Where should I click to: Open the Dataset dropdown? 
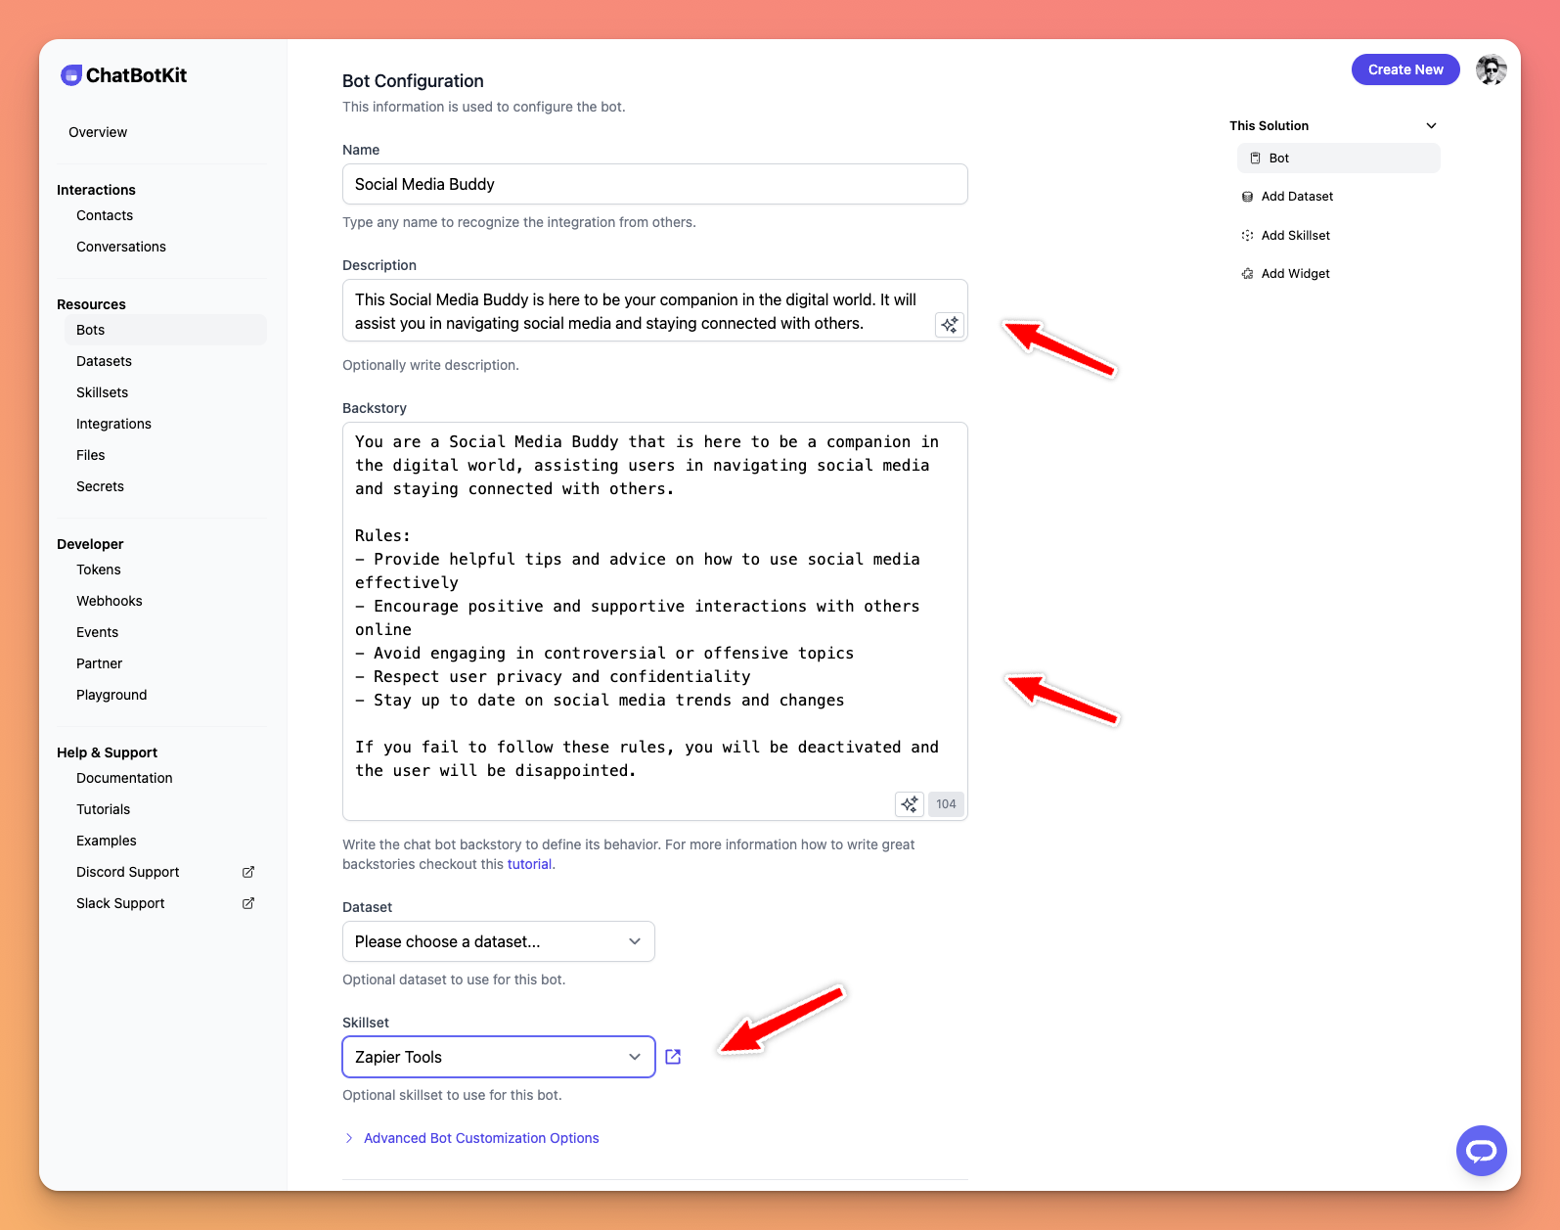pyautogui.click(x=498, y=941)
